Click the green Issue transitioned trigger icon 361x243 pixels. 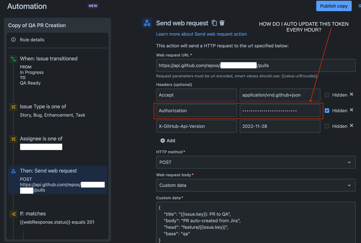point(13,59)
